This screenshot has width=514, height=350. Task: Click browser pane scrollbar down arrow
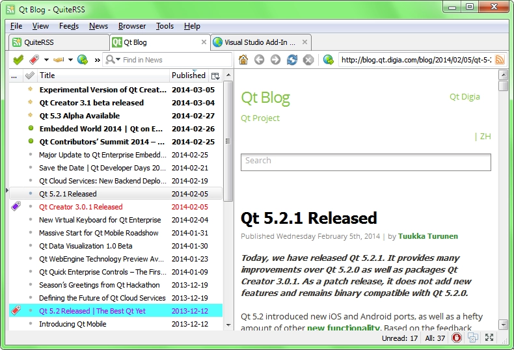(x=503, y=325)
